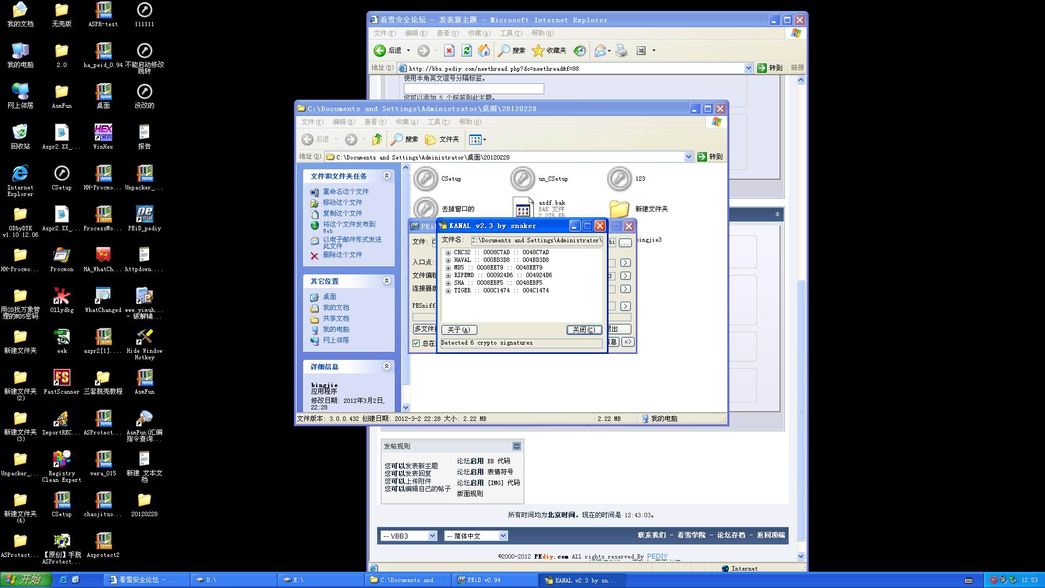This screenshot has width=1045, height=588.
Task: Click the IE address URL field
Action: point(575,69)
